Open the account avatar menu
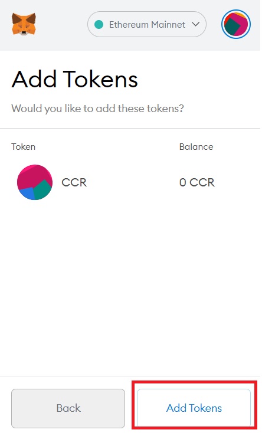This screenshot has width=262, height=433. (236, 24)
